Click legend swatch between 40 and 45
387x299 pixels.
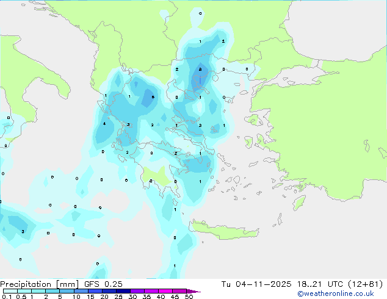[x=165, y=291]
